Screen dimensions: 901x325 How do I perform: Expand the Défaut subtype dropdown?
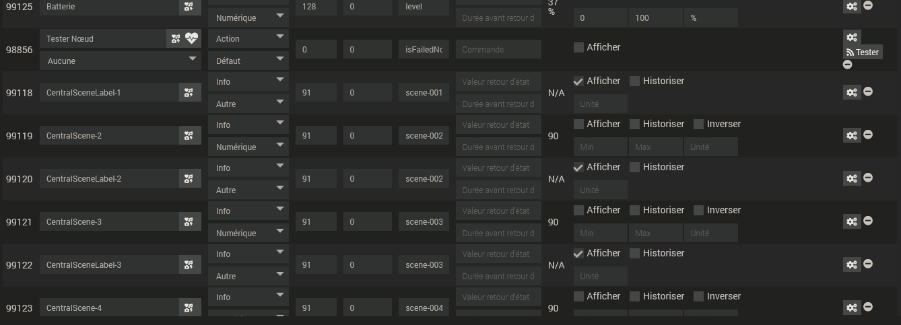(248, 61)
